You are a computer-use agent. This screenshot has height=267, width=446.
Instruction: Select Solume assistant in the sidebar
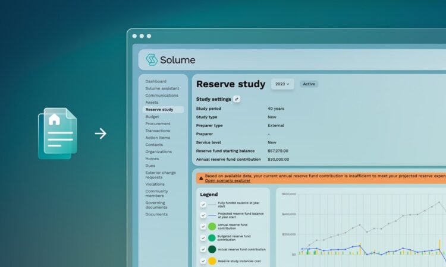[162, 88]
